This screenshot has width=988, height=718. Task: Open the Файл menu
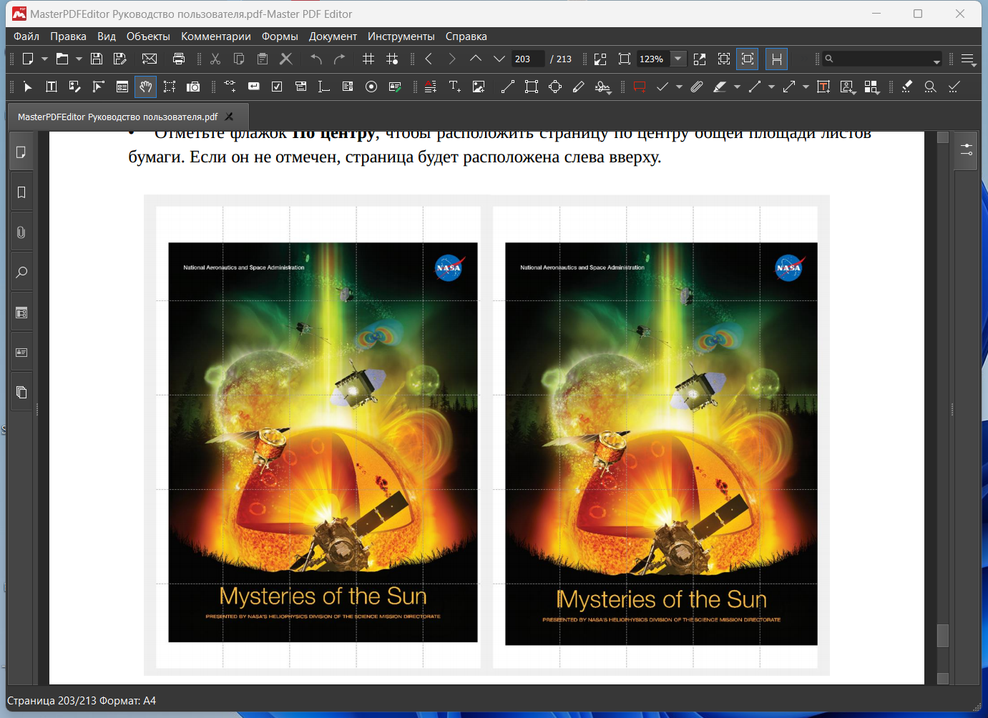[x=26, y=36]
